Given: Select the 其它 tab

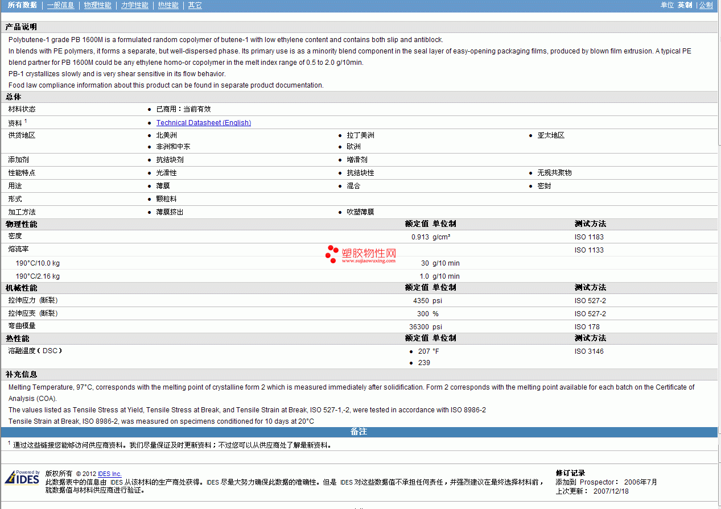Looking at the screenshot, I should 195,5.
